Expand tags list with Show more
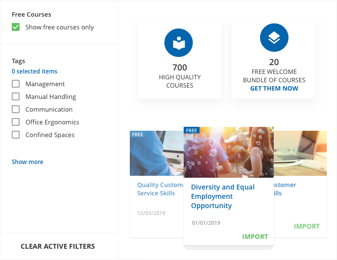337x260 pixels. (x=27, y=162)
